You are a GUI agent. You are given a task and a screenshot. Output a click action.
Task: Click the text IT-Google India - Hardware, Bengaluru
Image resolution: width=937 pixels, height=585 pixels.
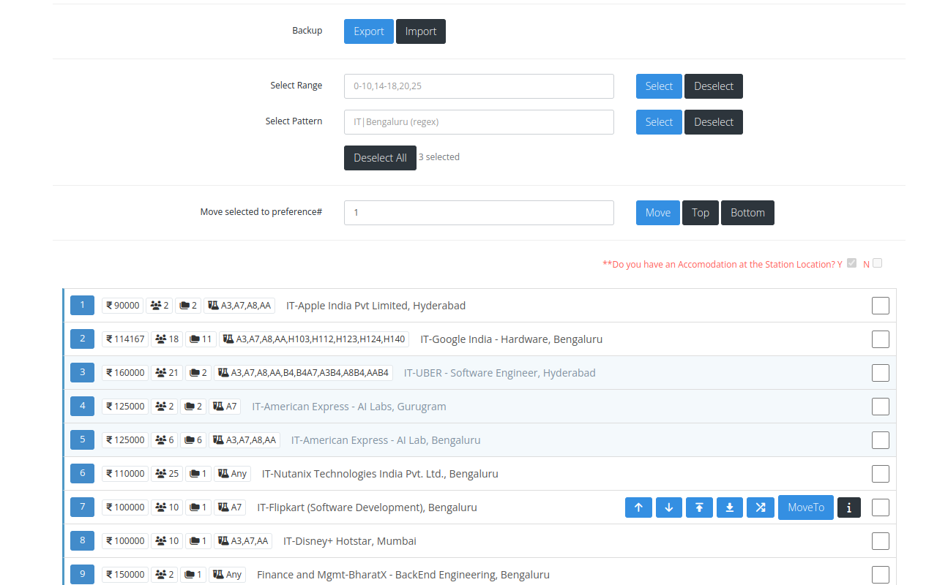pyautogui.click(x=512, y=339)
